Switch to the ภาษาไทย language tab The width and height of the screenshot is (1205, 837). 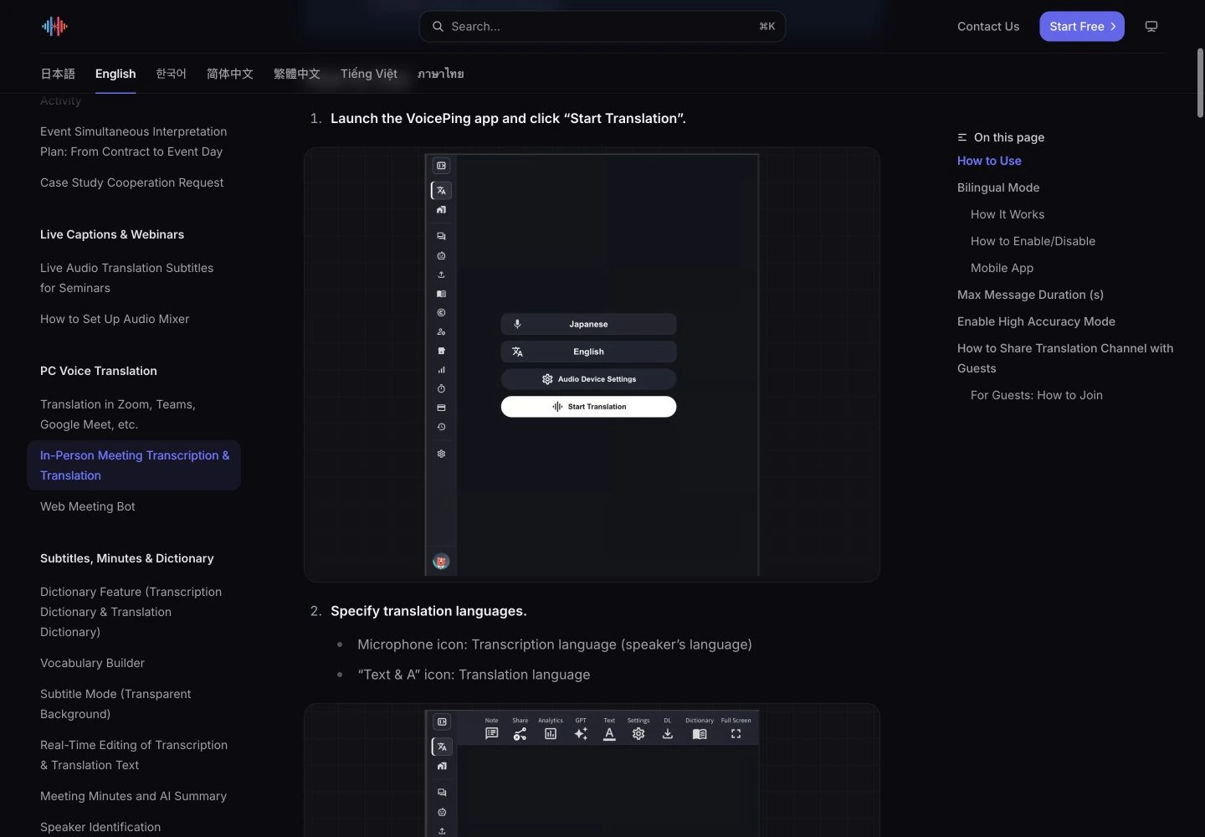click(x=441, y=74)
